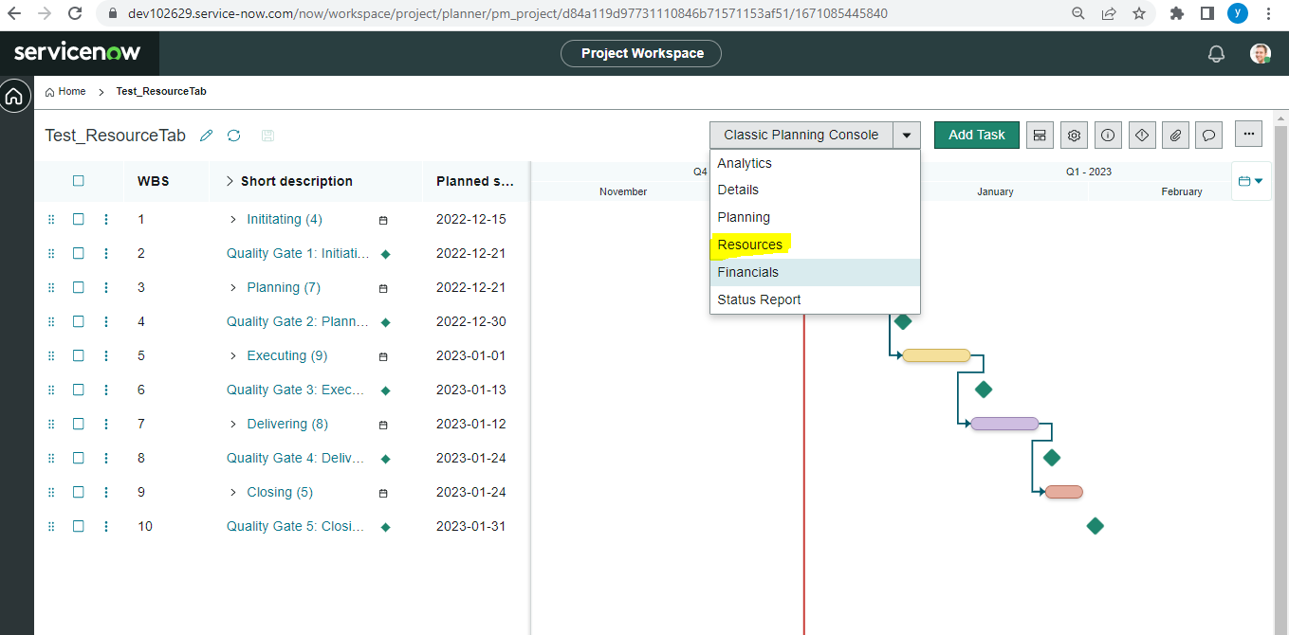This screenshot has width=1289, height=635.
Task: Select the checkbox for the Executing task row
Action: pyautogui.click(x=79, y=355)
